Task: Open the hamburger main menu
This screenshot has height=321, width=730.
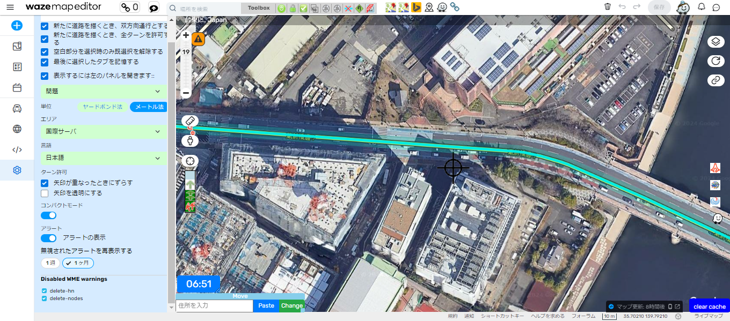Action: click(x=10, y=8)
